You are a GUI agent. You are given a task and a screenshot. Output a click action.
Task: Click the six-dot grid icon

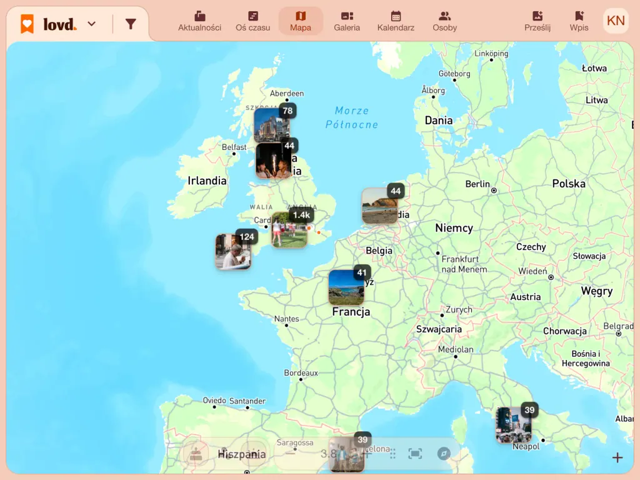coord(392,454)
